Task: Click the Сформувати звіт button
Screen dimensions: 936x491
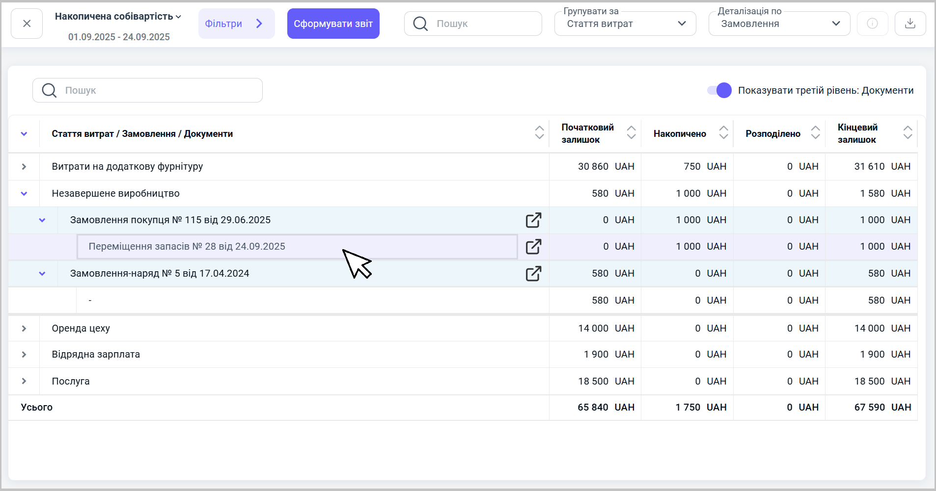Action: click(x=333, y=24)
